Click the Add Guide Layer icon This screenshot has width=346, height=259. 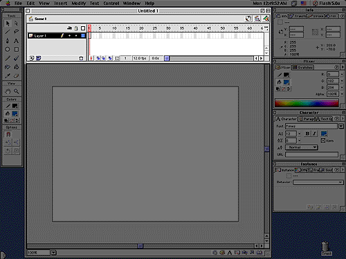tap(38, 58)
